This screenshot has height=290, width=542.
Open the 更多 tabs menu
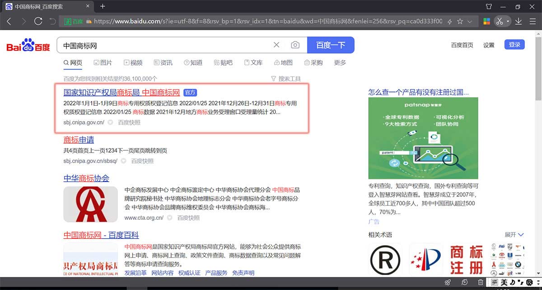340,63
